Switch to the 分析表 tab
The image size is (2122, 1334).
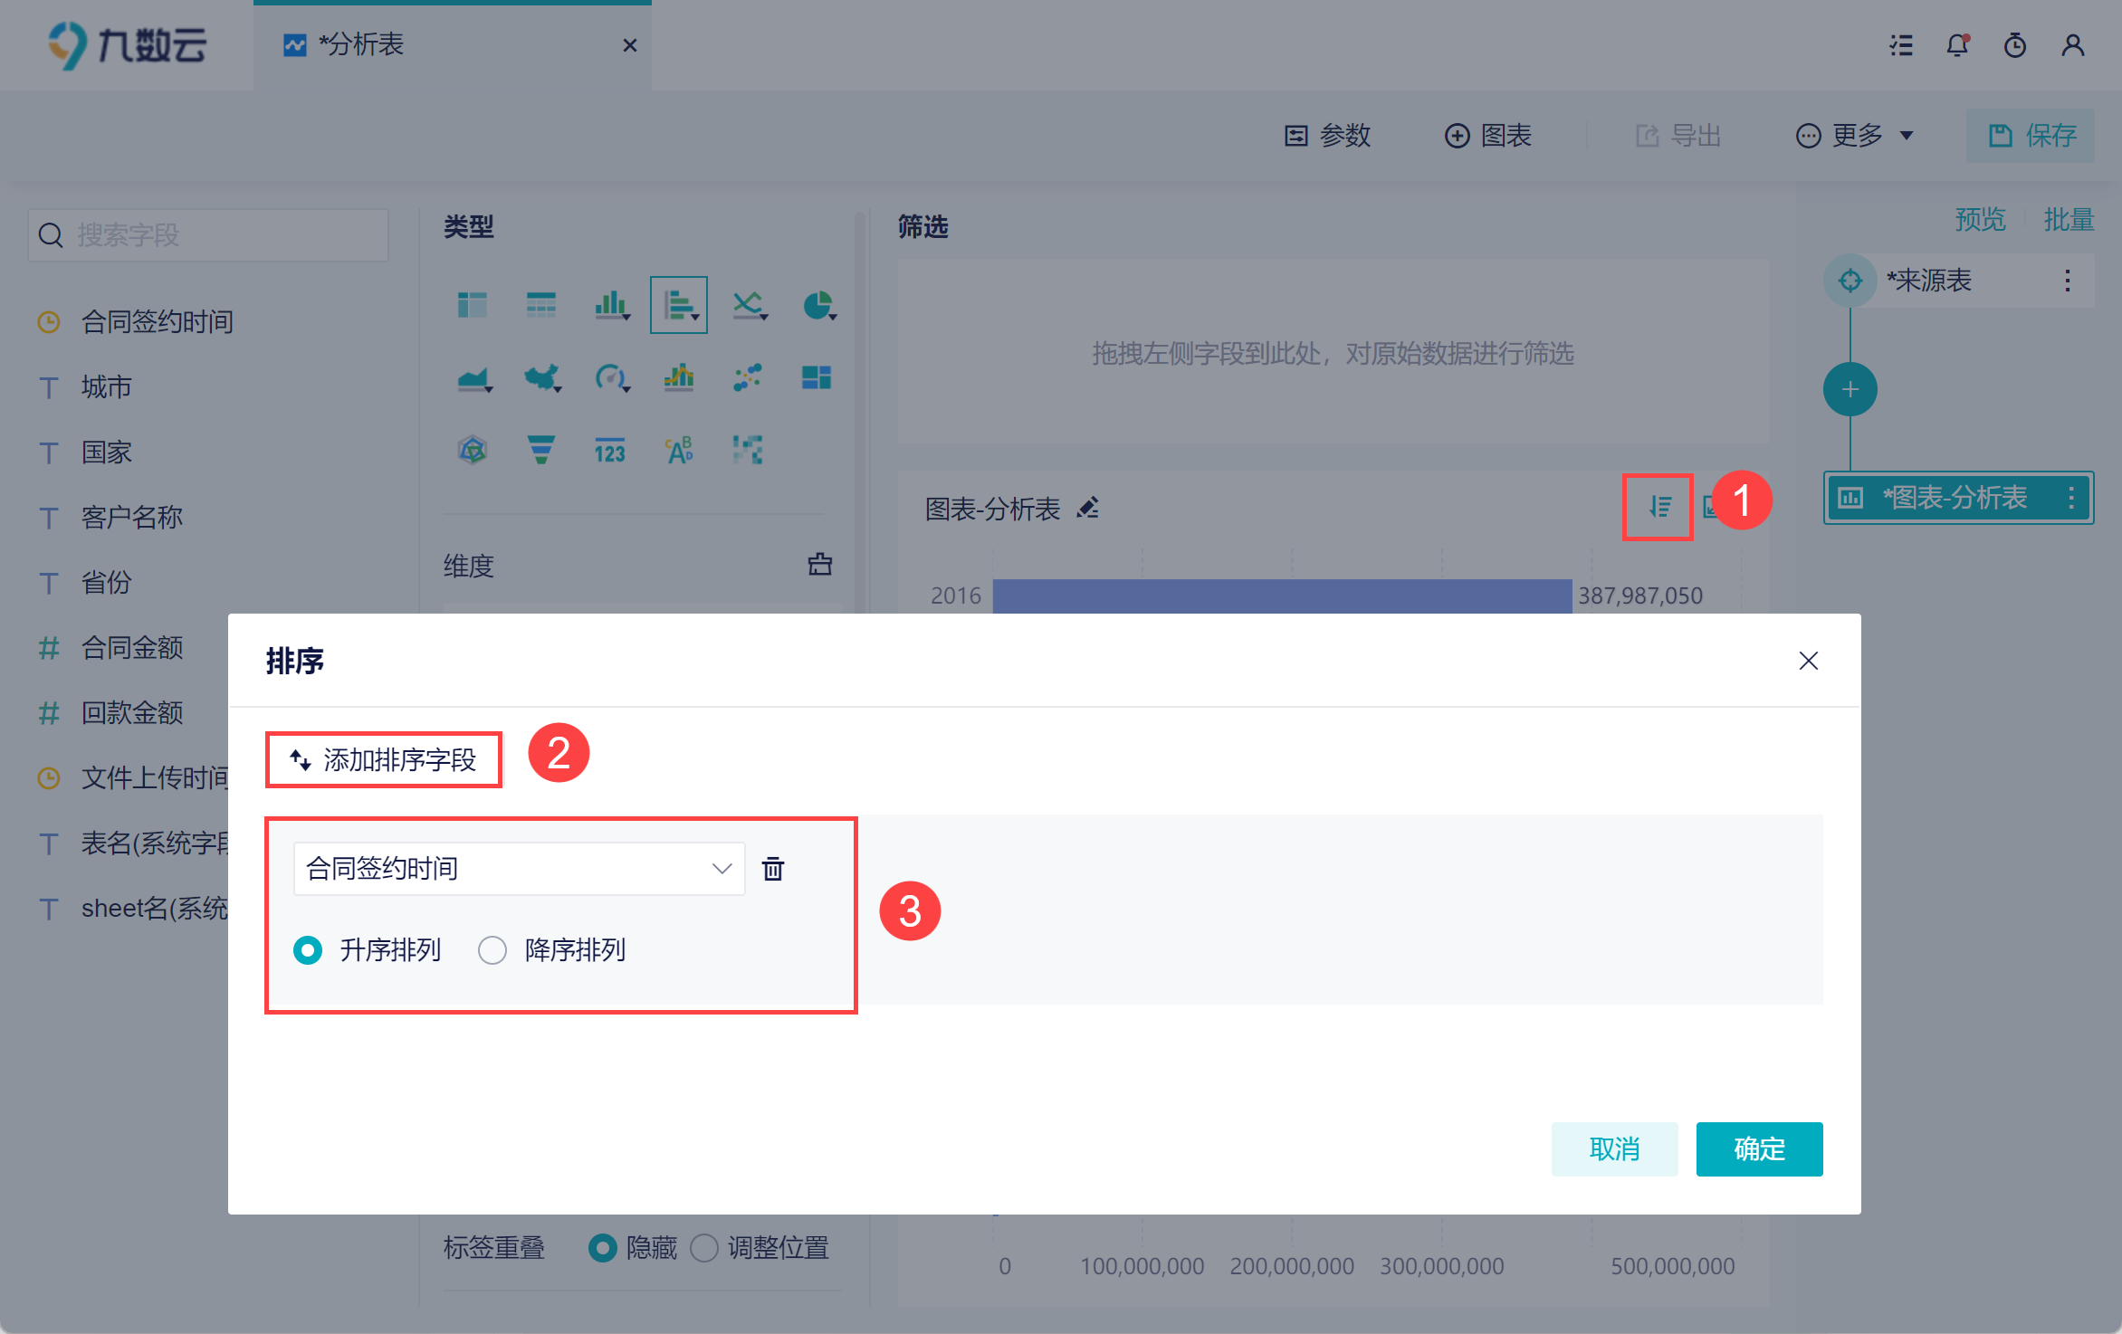point(362,45)
